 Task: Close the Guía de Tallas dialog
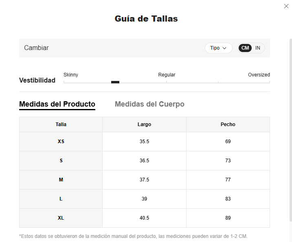click(x=286, y=6)
